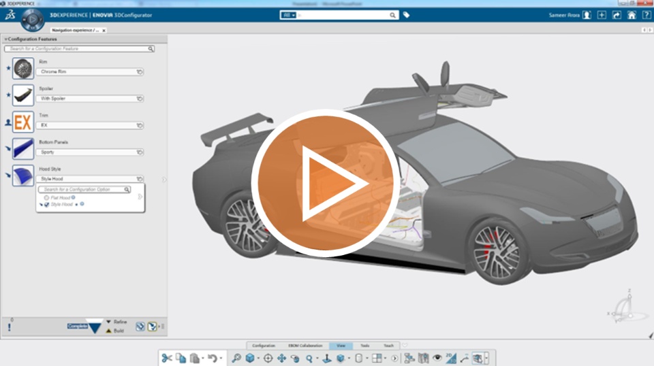The image size is (654, 366).
Task: Click the Build option
Action: [119, 331]
